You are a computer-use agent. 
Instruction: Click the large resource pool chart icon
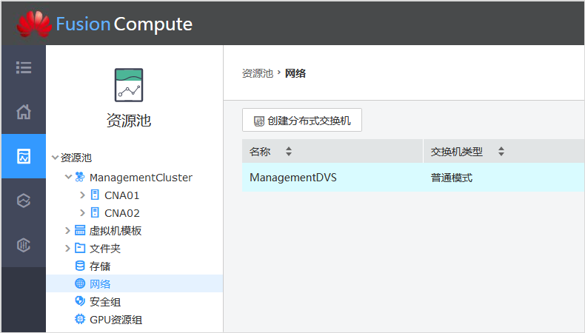coord(129,85)
